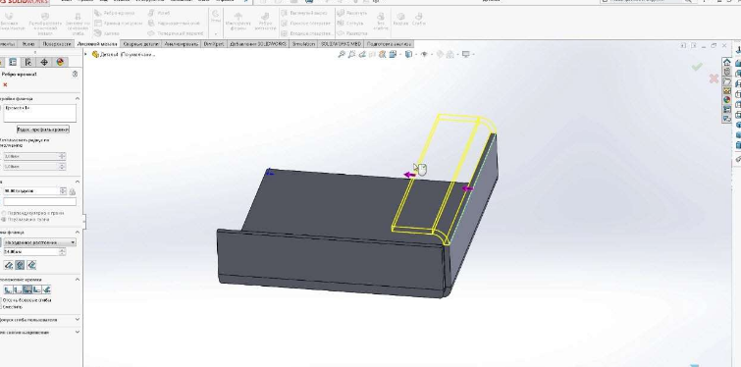This screenshot has height=367, width=741.
Task: Open the flange length type dropdown
Action: pos(39,242)
